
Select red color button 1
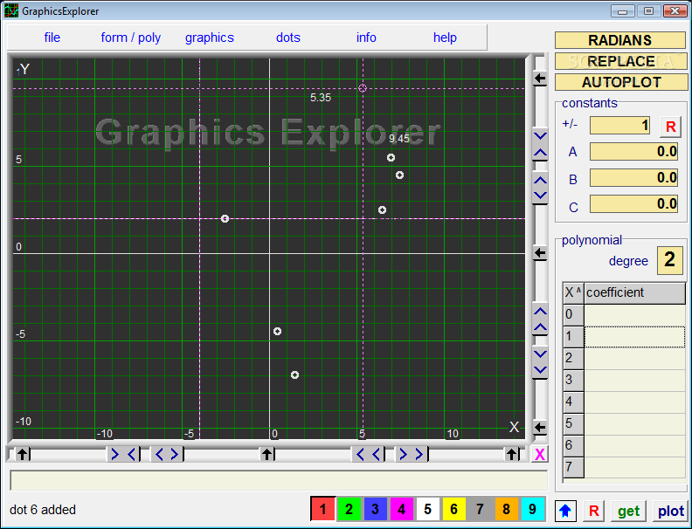(322, 509)
